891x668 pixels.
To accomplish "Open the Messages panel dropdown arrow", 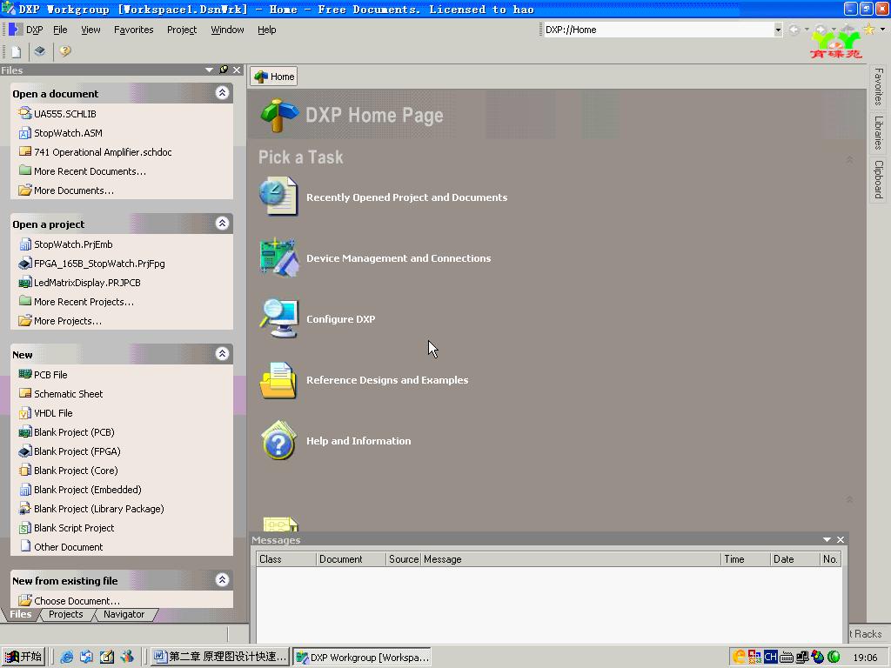I will click(827, 539).
